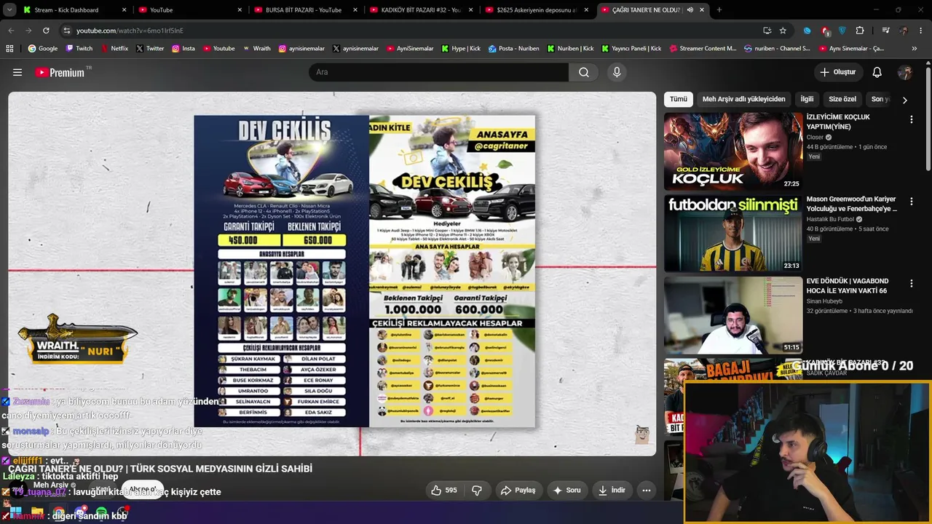Open the Chrome apps grid shortcut

[9, 49]
